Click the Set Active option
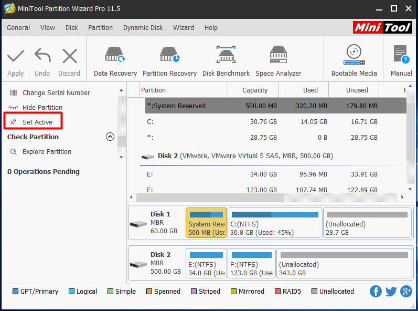 pyautogui.click(x=37, y=122)
